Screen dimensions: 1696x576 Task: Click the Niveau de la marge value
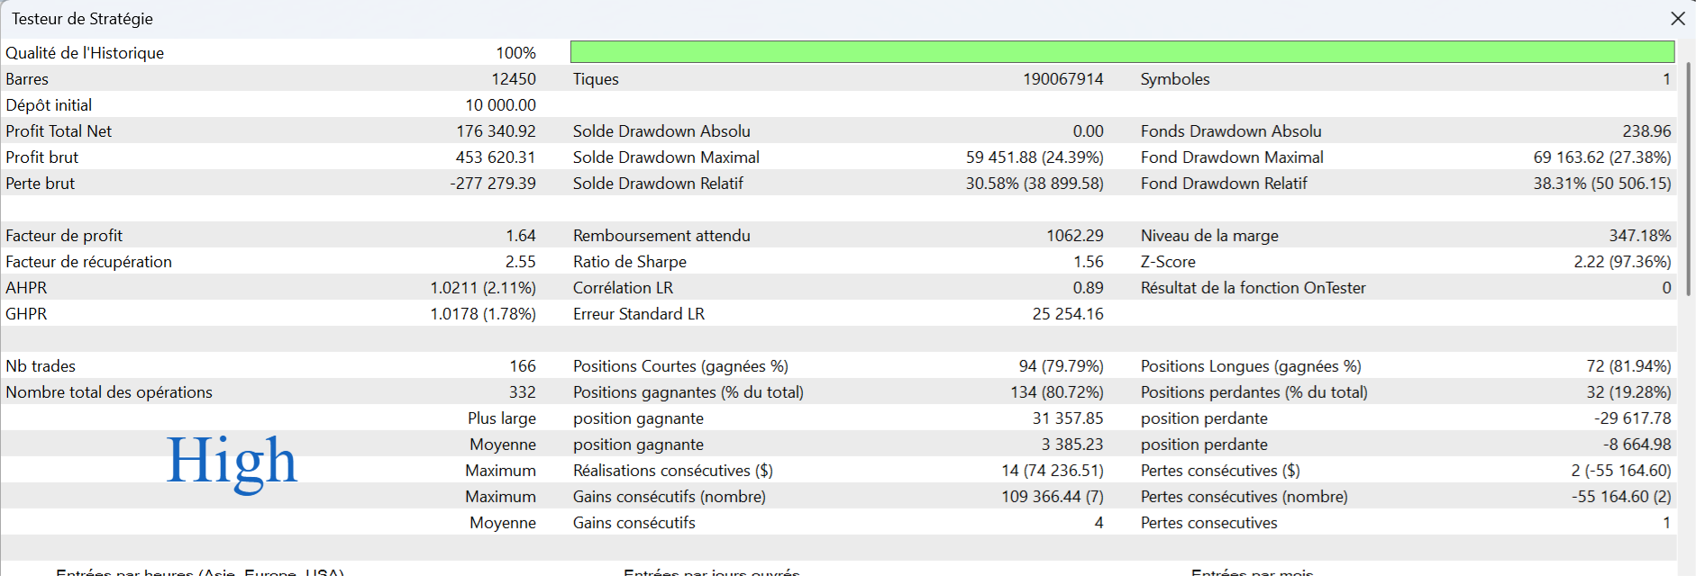click(1639, 236)
